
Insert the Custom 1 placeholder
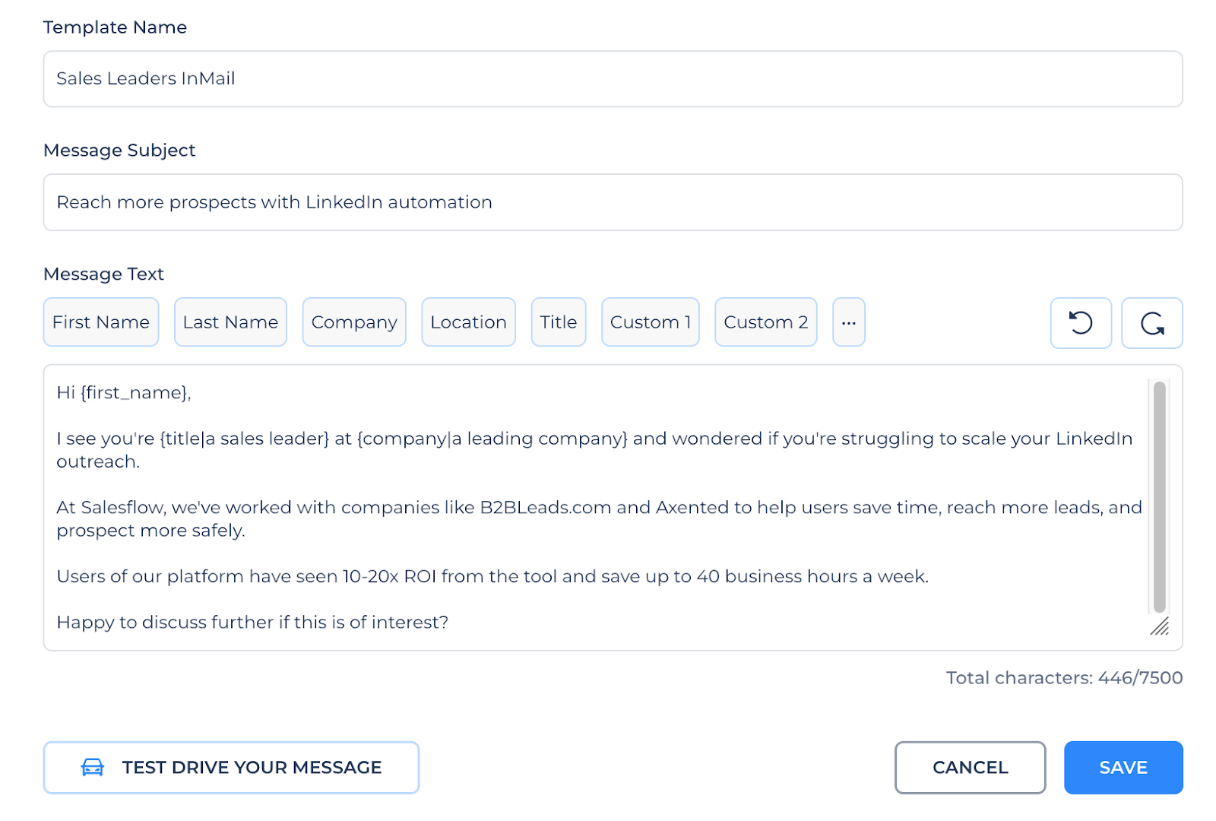(x=650, y=322)
